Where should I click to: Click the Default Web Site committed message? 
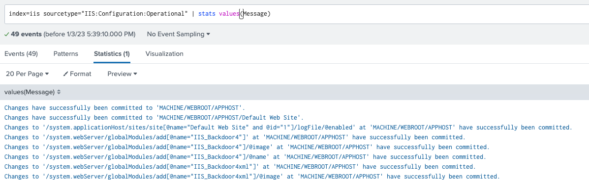pos(154,118)
